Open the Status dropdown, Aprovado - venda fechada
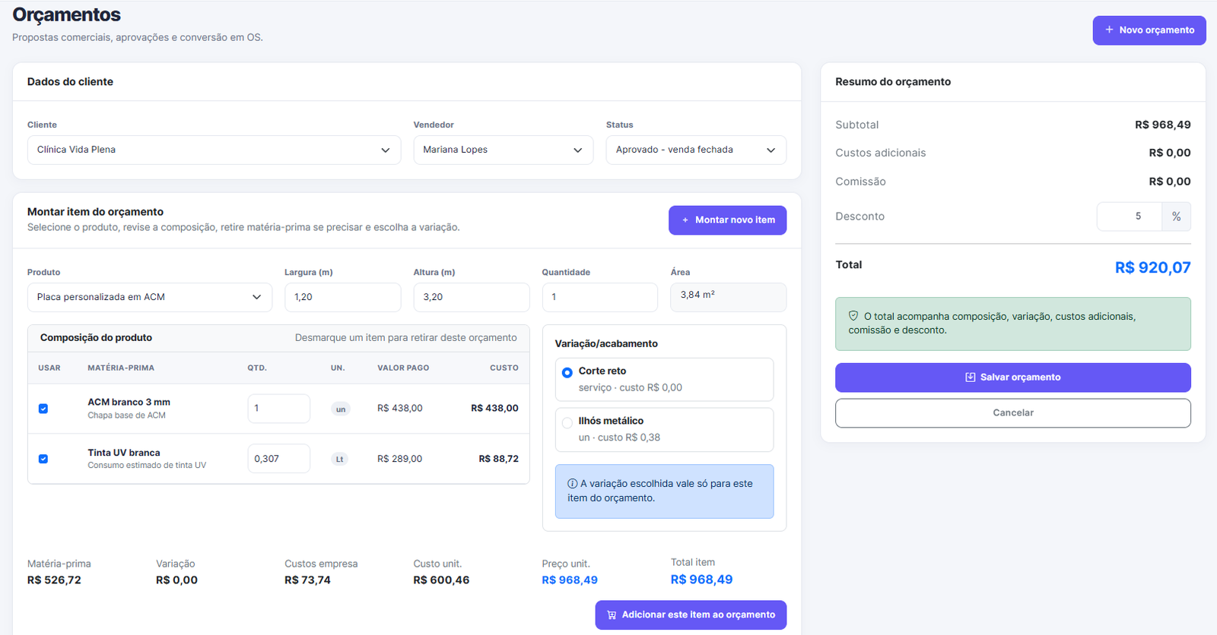The height and width of the screenshot is (635, 1217). pyautogui.click(x=696, y=150)
